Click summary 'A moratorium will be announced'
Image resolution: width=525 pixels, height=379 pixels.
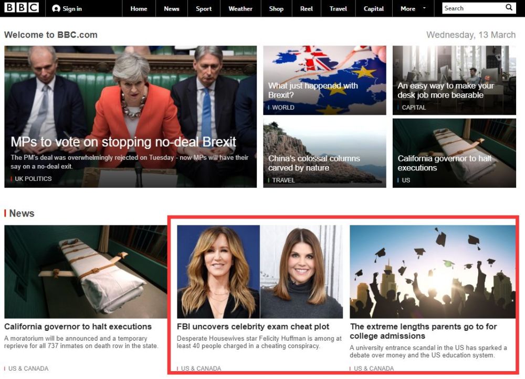pyautogui.click(x=81, y=342)
